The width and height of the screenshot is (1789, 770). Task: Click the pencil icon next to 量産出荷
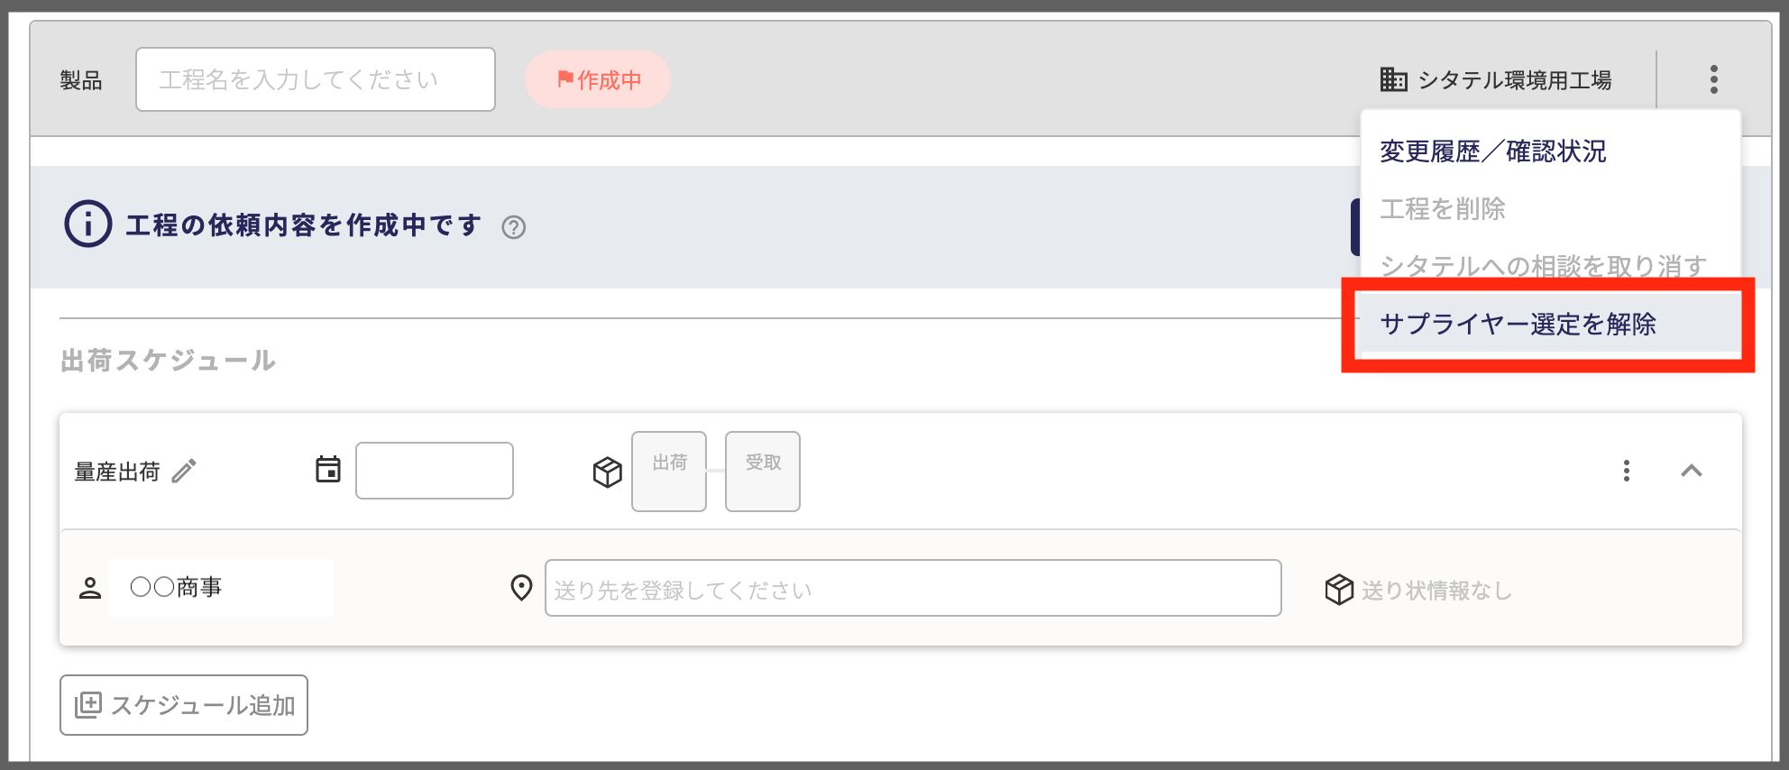pyautogui.click(x=184, y=471)
